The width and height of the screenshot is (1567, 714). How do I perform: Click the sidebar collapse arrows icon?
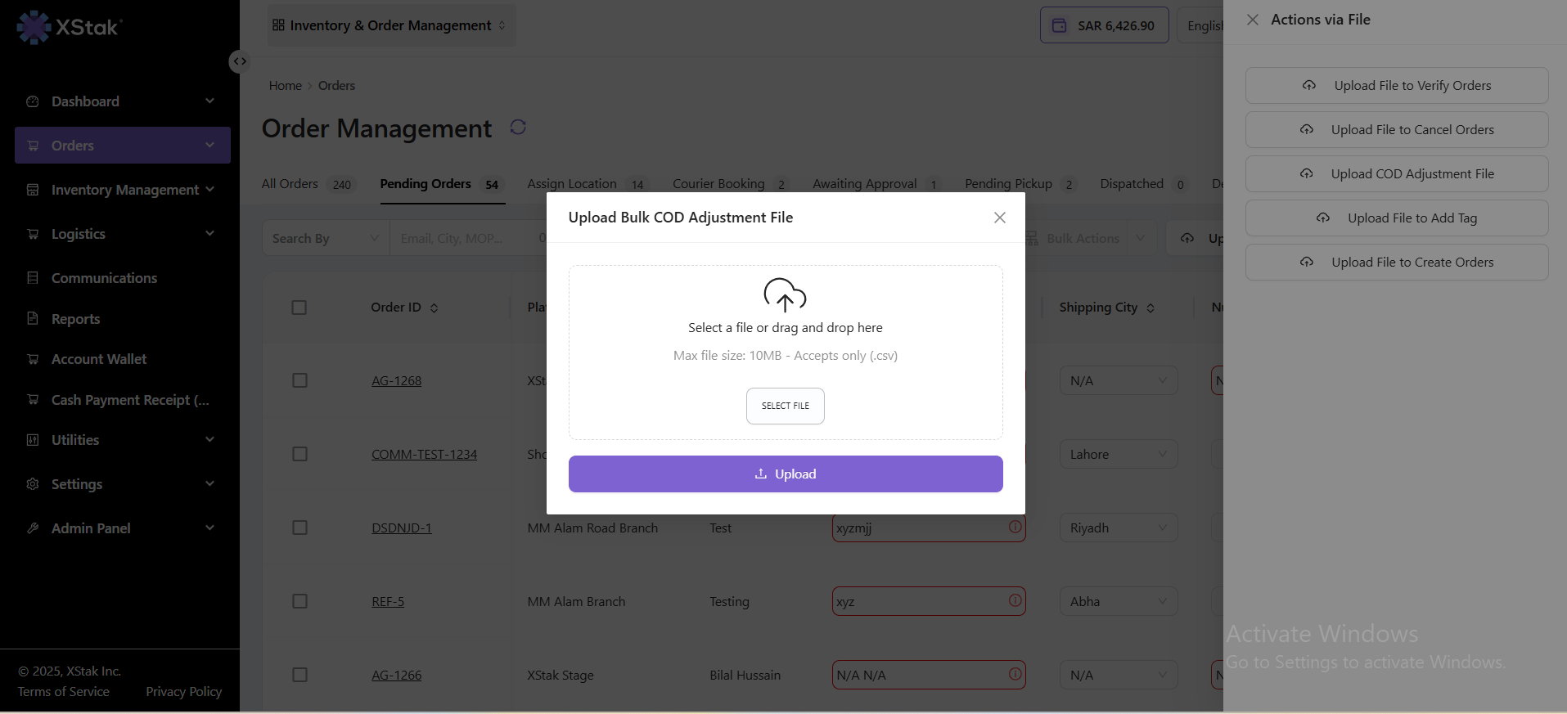tap(239, 61)
